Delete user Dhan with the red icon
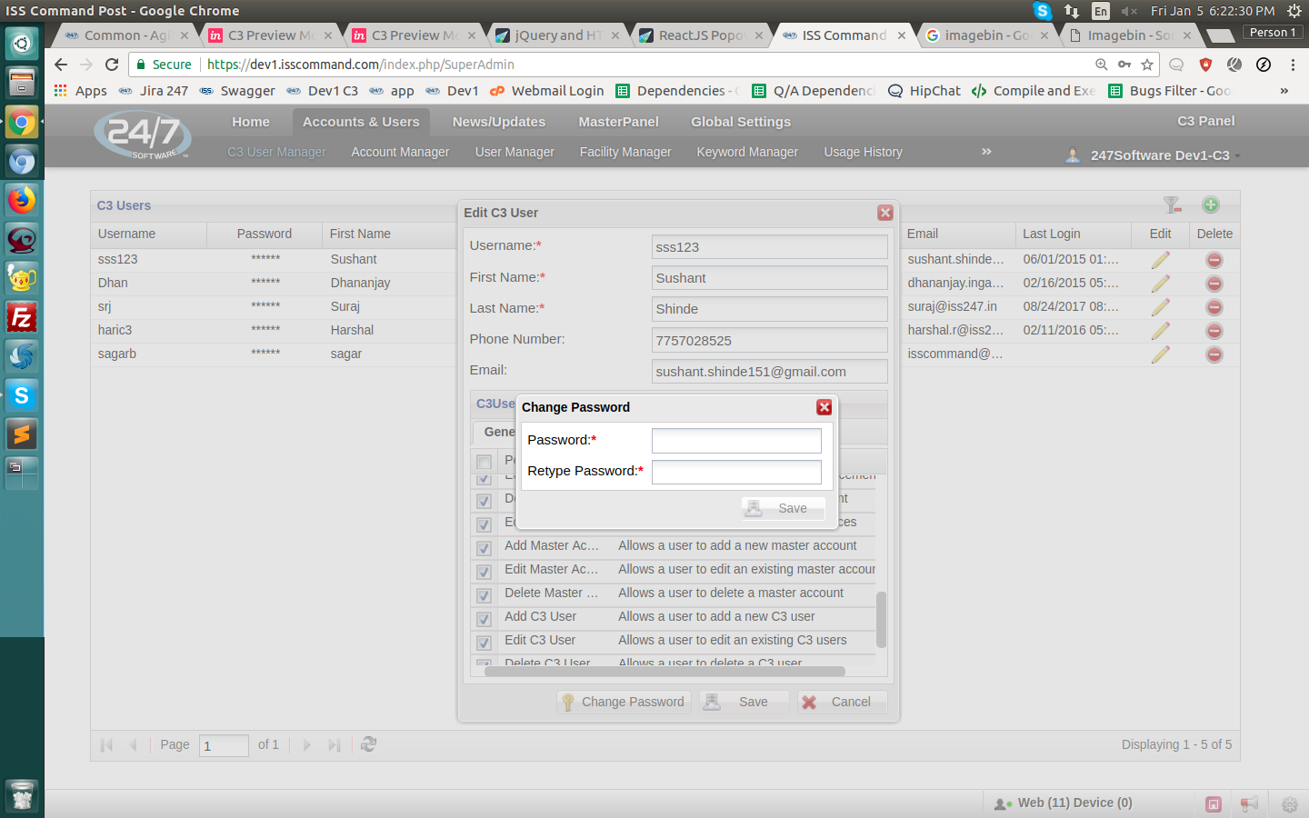 click(1214, 284)
